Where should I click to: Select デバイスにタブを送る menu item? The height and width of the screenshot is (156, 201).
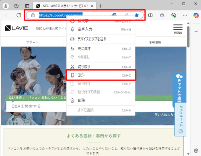click(100, 39)
